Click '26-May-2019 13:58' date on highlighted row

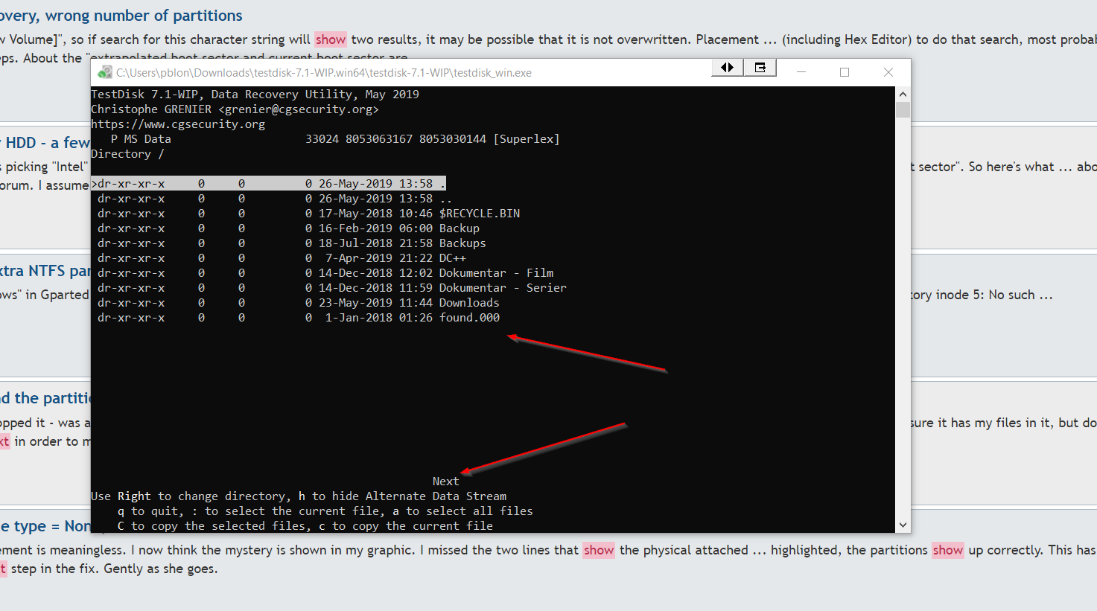(x=375, y=184)
